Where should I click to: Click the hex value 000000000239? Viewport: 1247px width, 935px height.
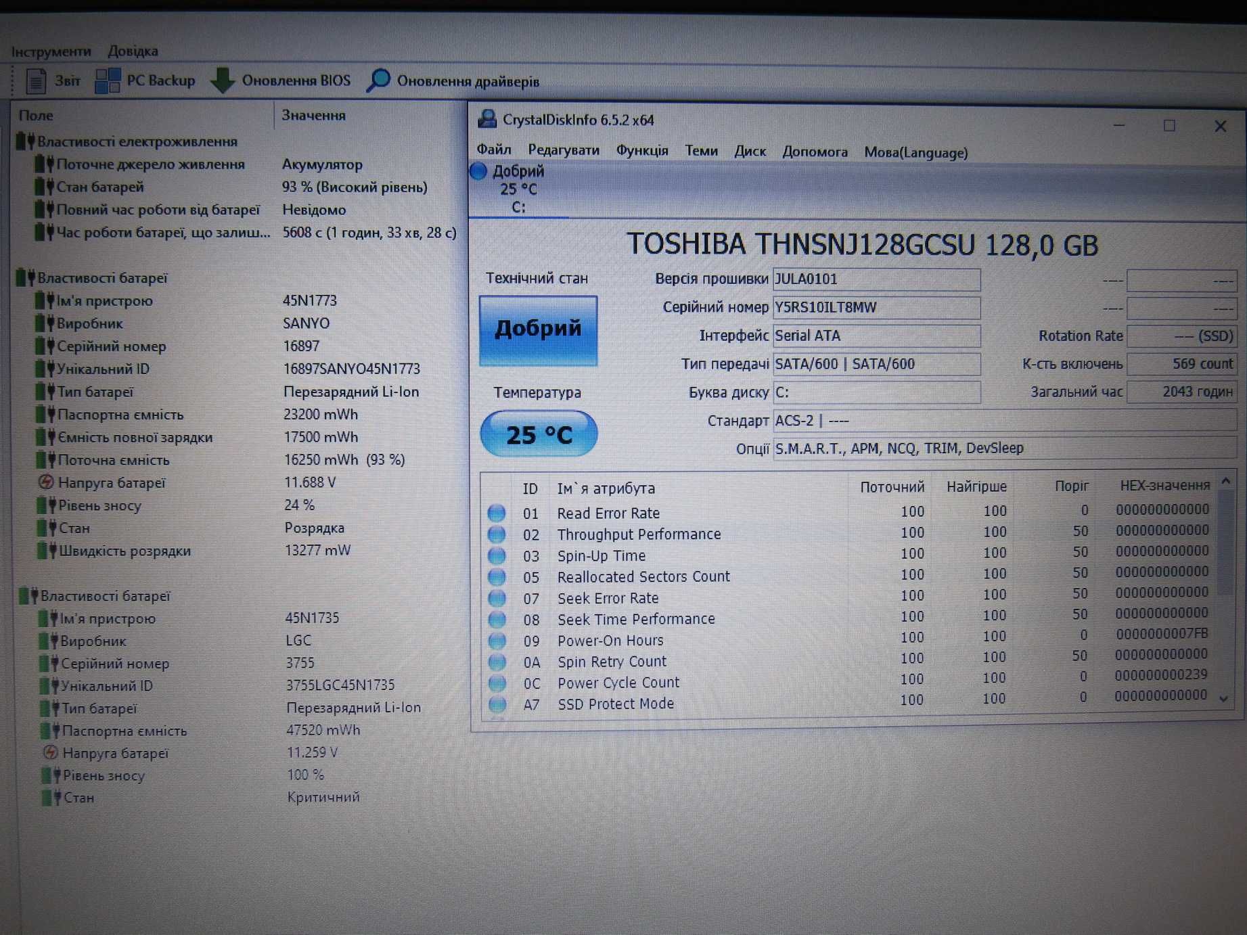click(x=1161, y=675)
